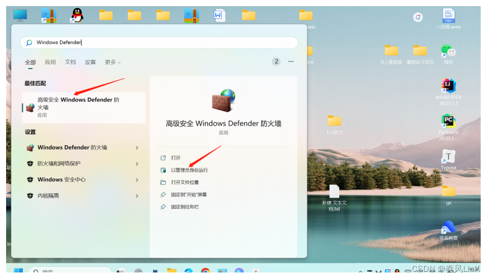Open the three-dot more options menu
The width and height of the screenshot is (489, 278).
tap(291, 61)
